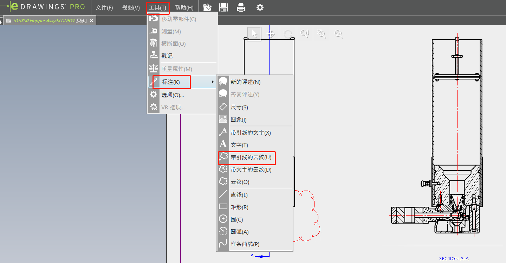Select 带引线的云纹(U) menu entry
506x263 pixels.
pyautogui.click(x=251, y=157)
